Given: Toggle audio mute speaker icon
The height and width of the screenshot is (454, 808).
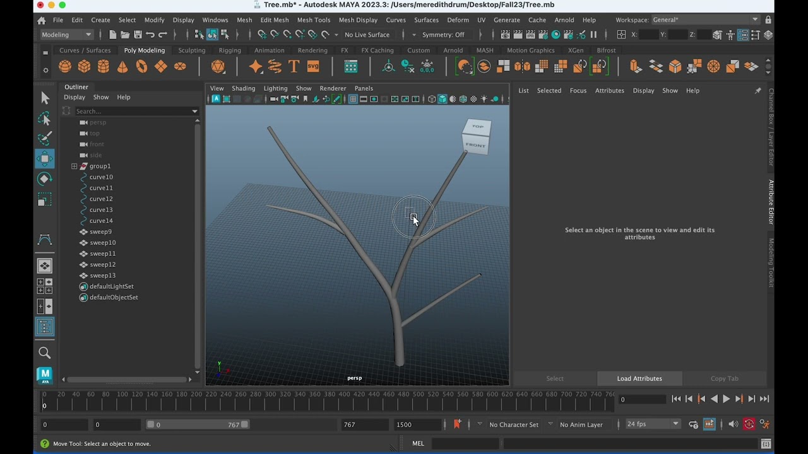Looking at the screenshot, I should pos(733,424).
